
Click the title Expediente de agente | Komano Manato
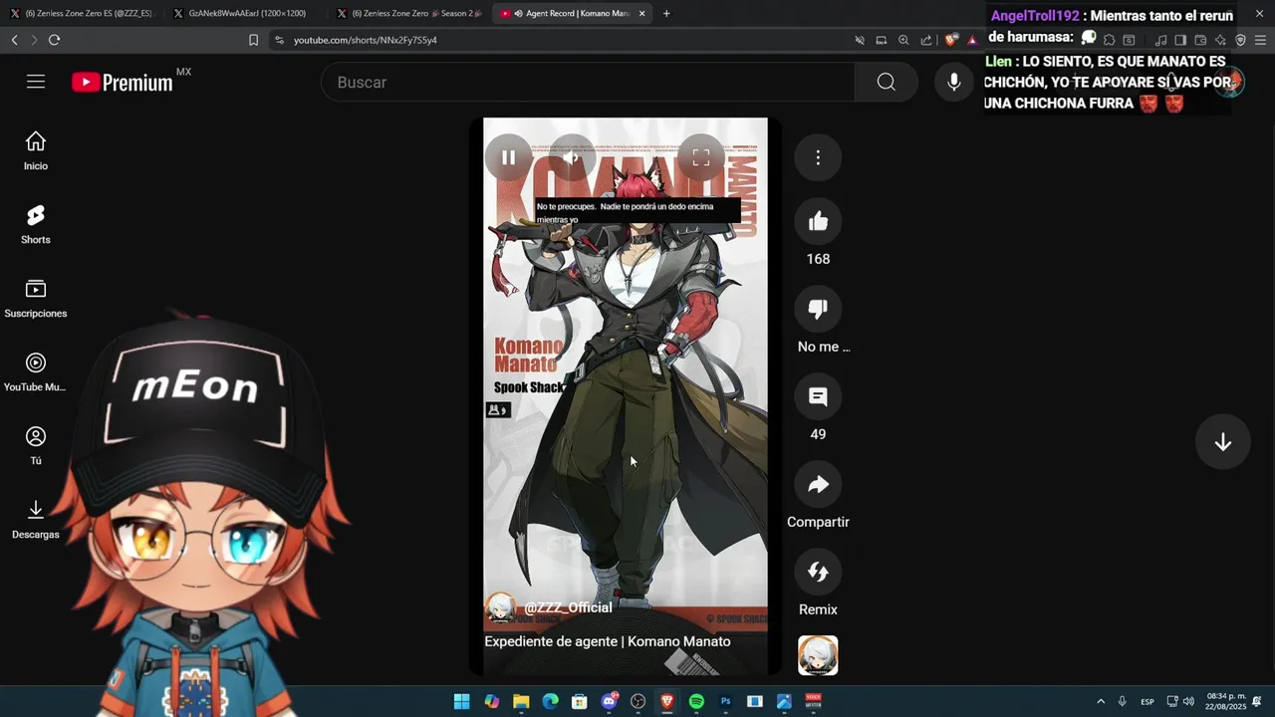pos(608,641)
